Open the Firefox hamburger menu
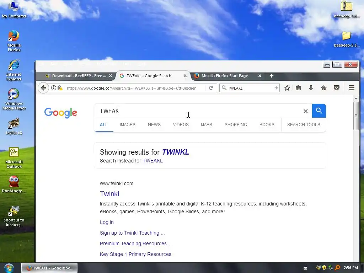Viewport: 364px width, 273px height. click(x=352, y=88)
